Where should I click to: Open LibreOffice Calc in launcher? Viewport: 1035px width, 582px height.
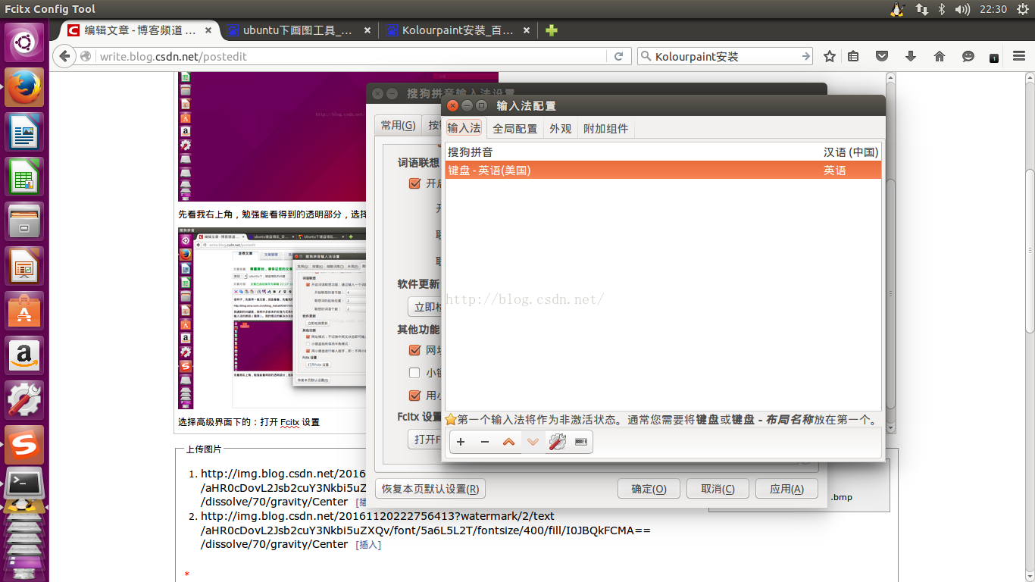(25, 177)
